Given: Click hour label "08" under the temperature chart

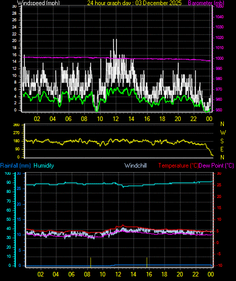Looking at the screenshot, I should 87,274.
